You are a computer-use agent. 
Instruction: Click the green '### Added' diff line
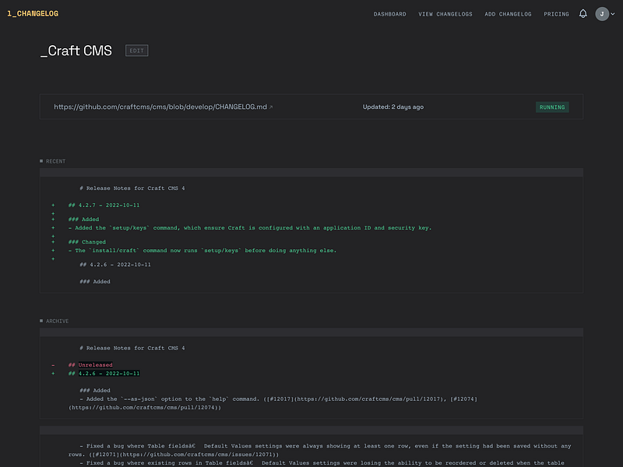click(83, 219)
